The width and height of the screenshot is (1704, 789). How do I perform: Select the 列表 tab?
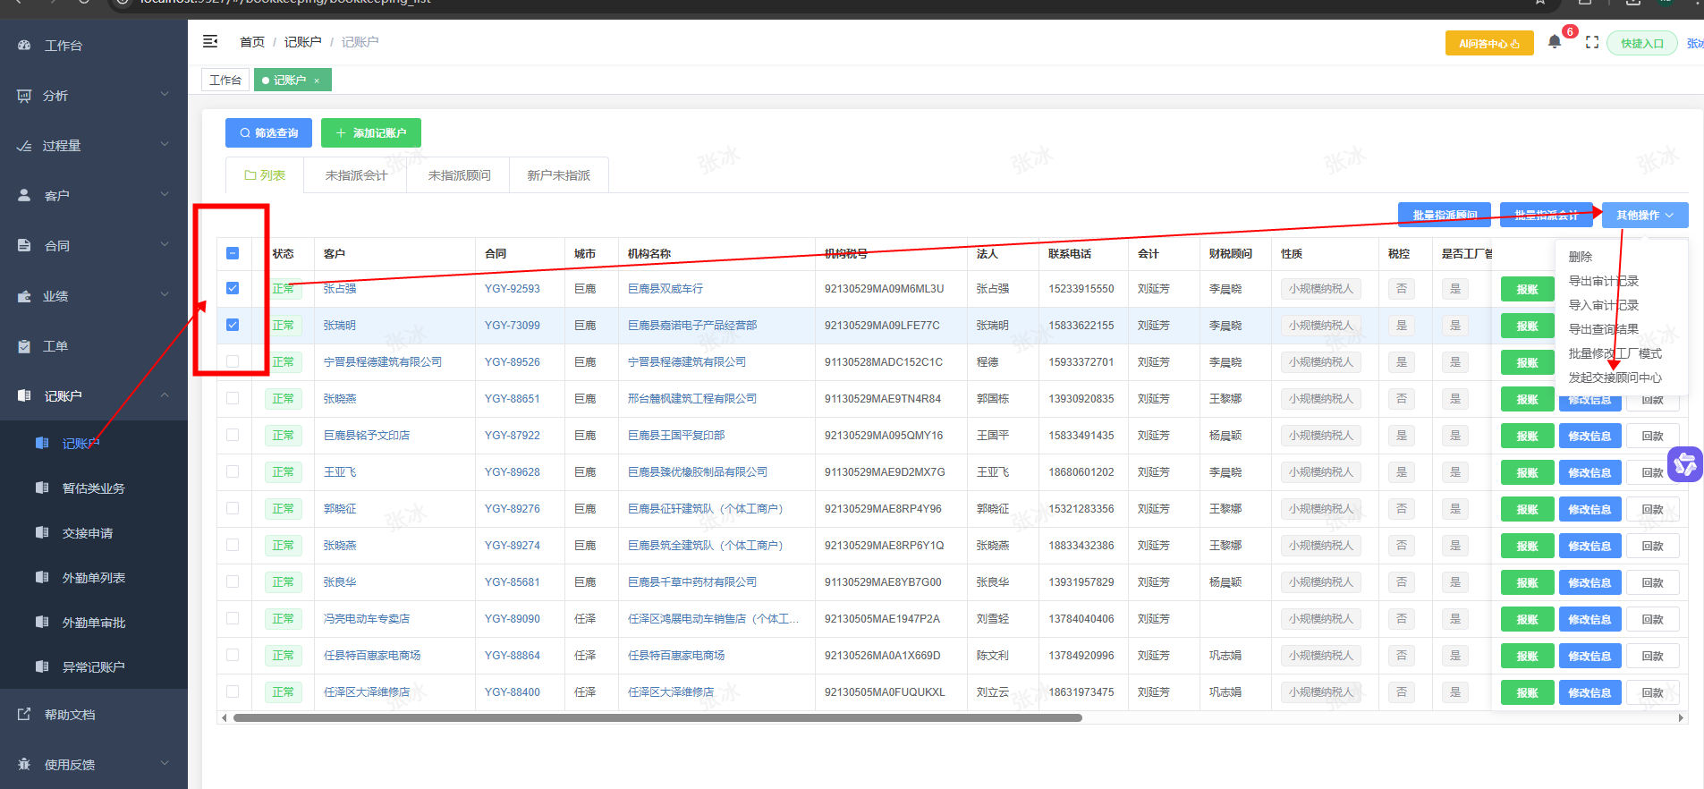(265, 175)
